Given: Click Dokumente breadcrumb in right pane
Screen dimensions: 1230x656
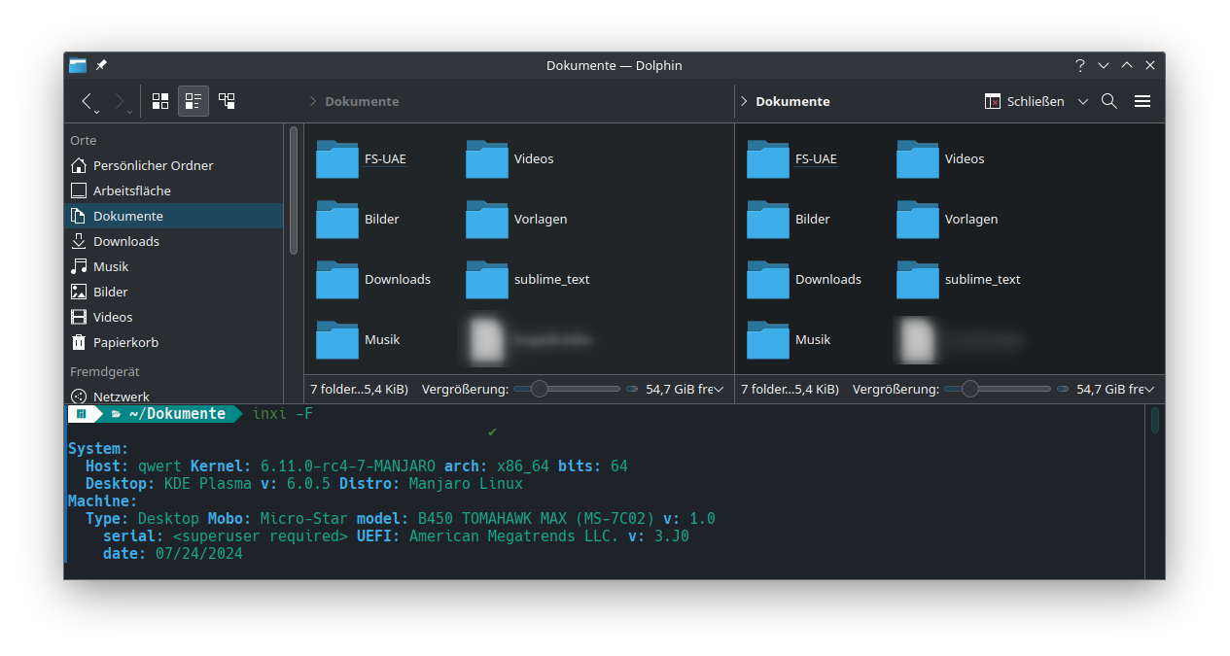Looking at the screenshot, I should (x=792, y=101).
